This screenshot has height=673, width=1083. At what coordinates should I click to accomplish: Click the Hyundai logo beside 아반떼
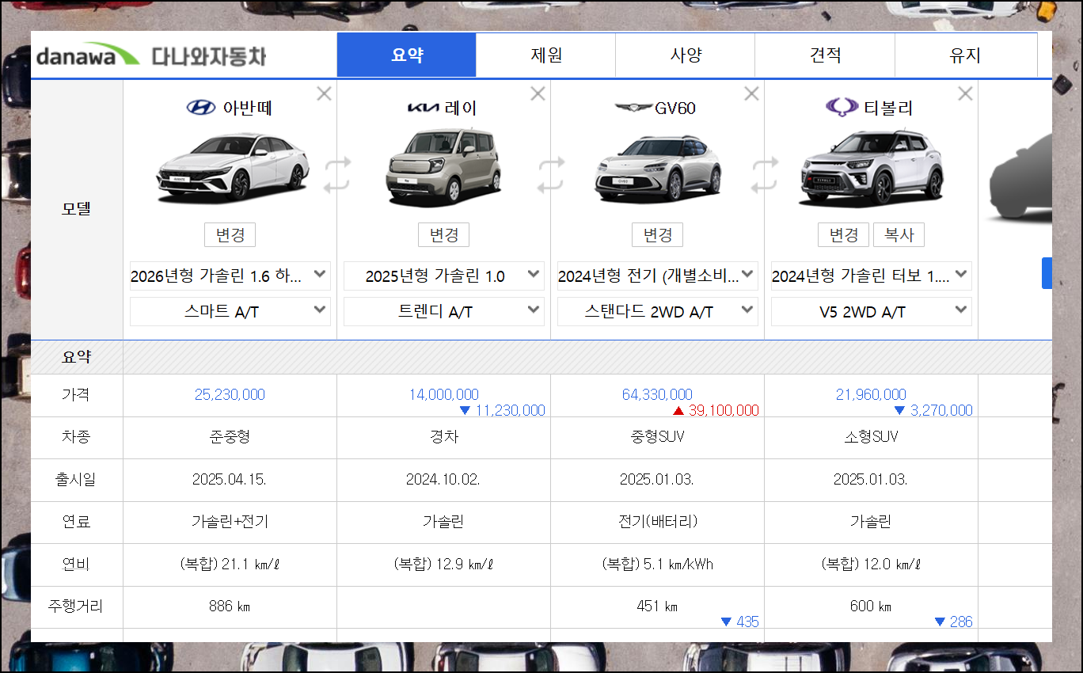pos(201,108)
